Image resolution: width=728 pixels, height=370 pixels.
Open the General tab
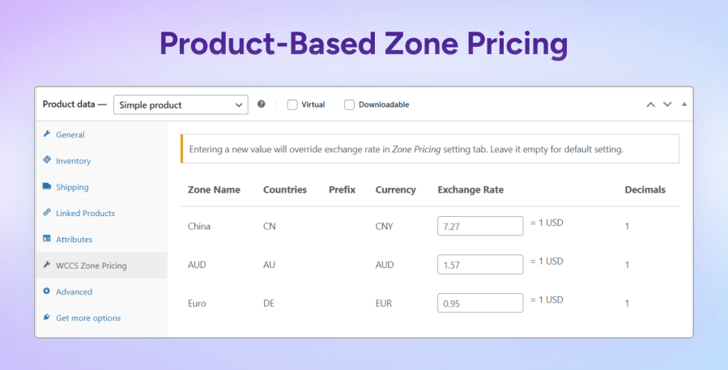pyautogui.click(x=101, y=134)
